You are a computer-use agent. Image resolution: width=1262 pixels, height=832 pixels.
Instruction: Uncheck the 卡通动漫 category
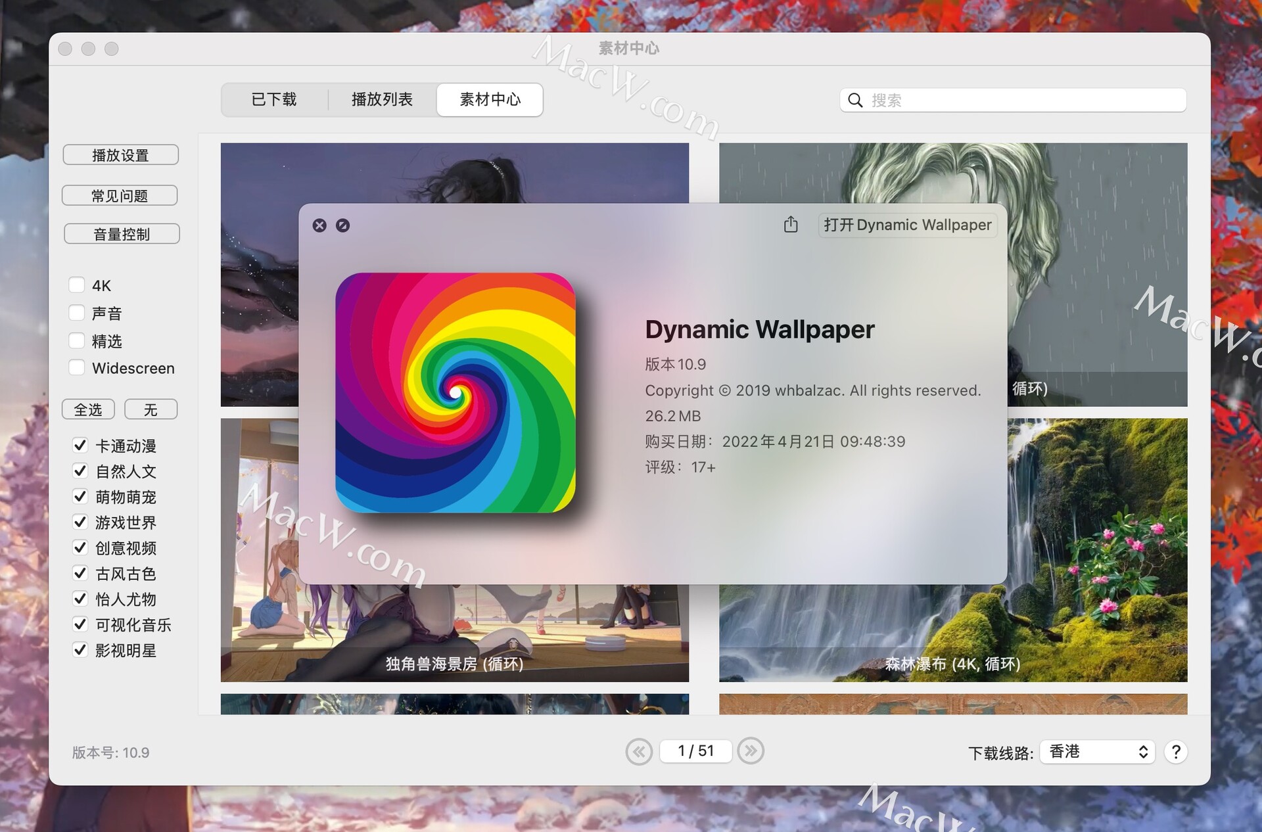pyautogui.click(x=80, y=446)
